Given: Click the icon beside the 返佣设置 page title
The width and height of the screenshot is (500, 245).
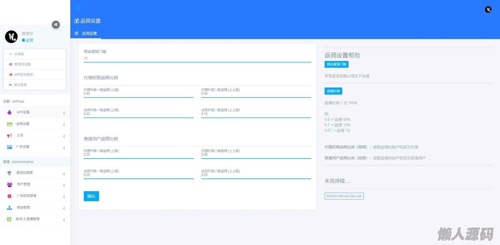Looking at the screenshot, I should coord(77,21).
